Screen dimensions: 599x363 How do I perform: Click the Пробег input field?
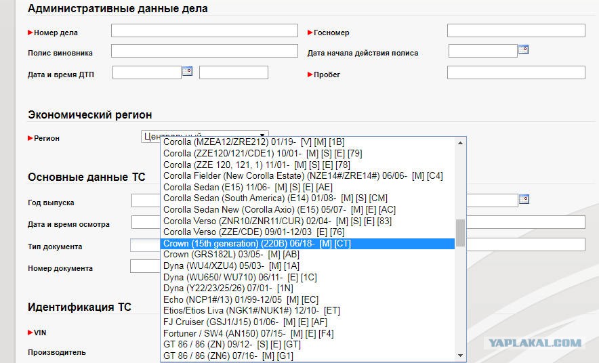[516, 72]
